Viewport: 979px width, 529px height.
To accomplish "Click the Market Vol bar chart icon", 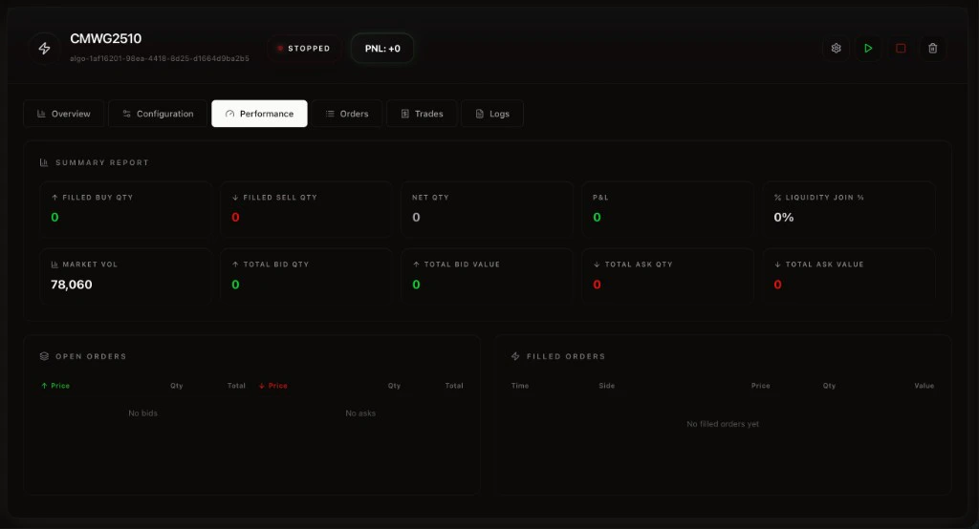I will click(x=54, y=264).
